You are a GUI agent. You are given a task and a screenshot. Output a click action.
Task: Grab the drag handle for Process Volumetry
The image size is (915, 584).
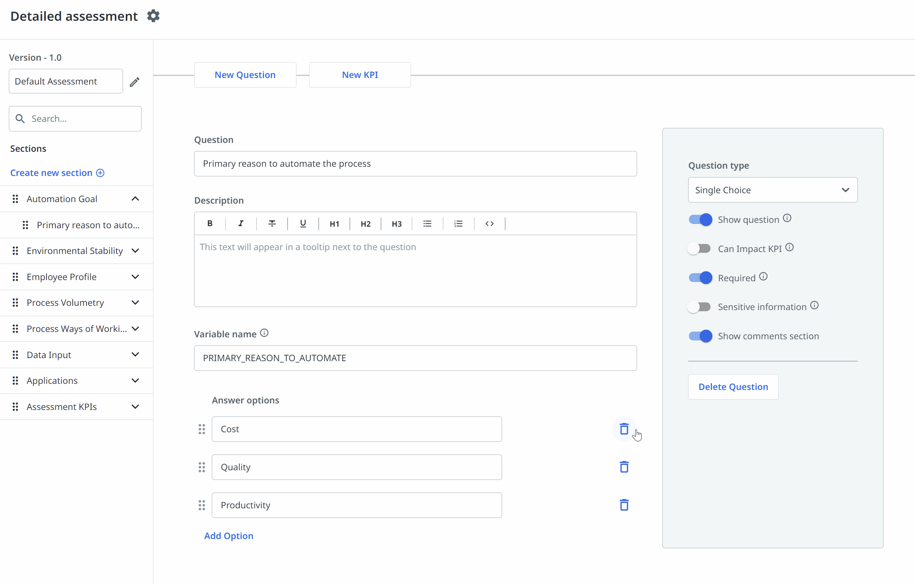[x=15, y=303]
